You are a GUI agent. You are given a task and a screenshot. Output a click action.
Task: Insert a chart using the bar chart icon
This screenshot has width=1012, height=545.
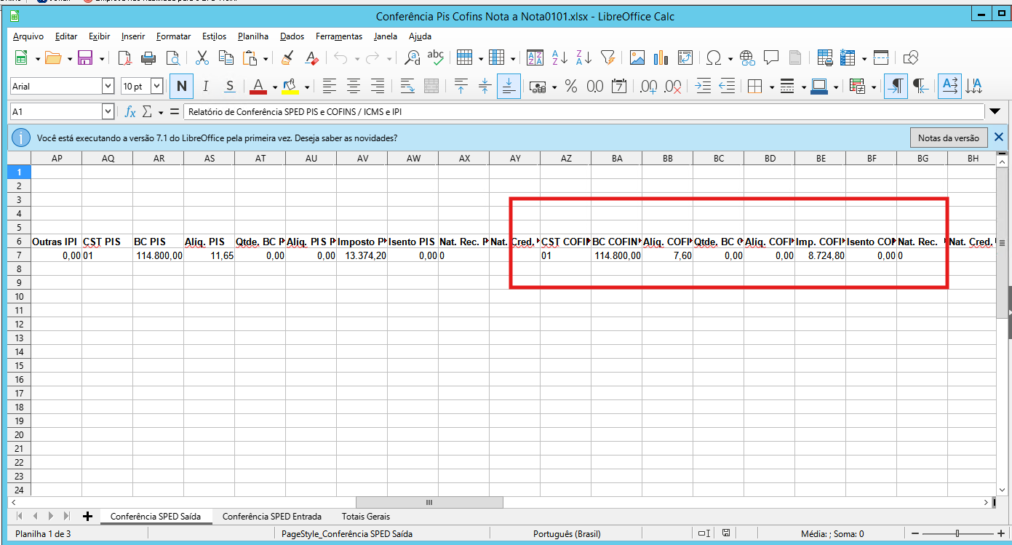pos(661,58)
